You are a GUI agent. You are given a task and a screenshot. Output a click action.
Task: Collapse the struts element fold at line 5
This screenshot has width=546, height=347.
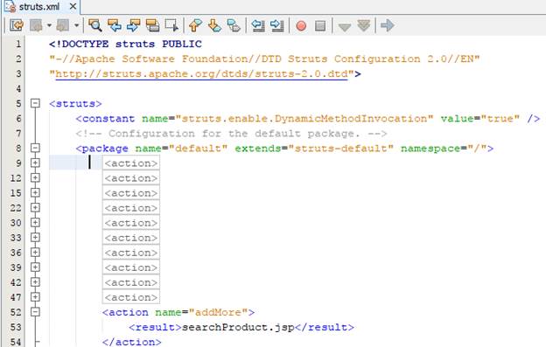(35, 103)
